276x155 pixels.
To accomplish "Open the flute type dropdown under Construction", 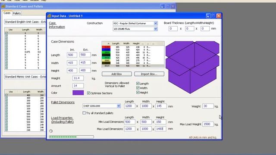I will (155, 29).
